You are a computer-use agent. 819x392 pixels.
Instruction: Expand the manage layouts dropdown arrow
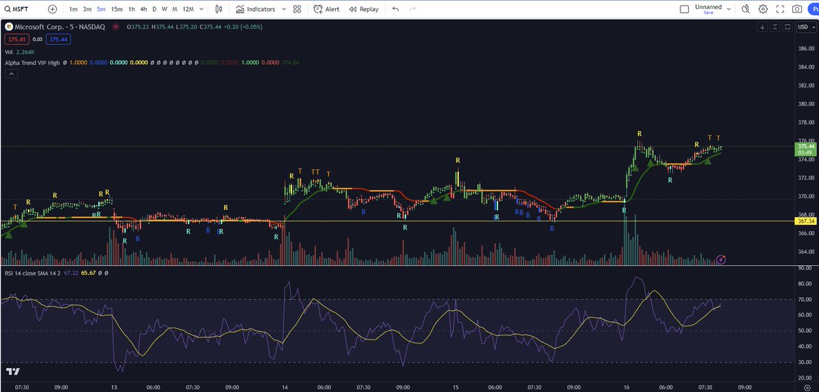(x=730, y=10)
